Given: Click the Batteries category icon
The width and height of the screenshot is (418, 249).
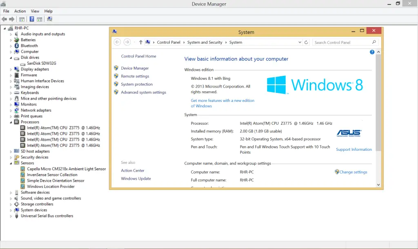Looking at the screenshot, I should pos(16,40).
